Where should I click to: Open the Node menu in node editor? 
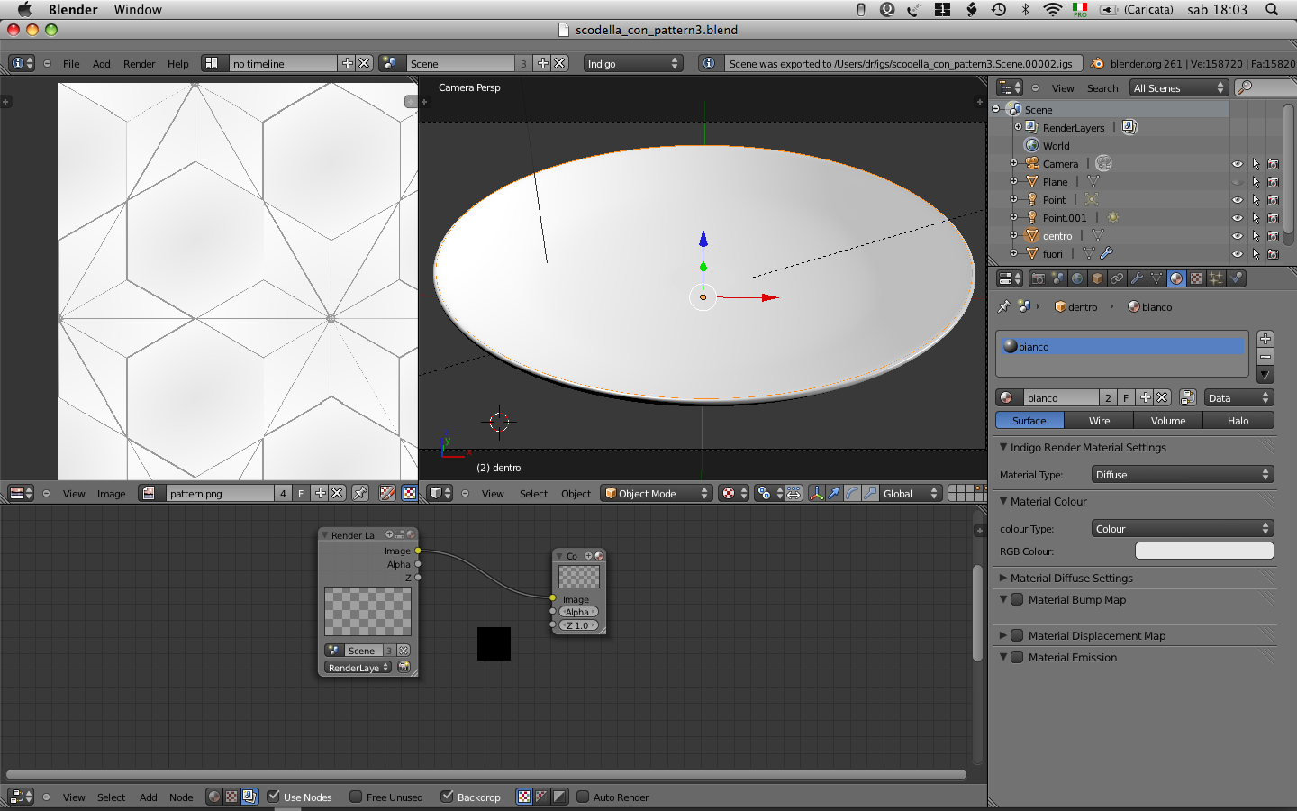pyautogui.click(x=181, y=797)
